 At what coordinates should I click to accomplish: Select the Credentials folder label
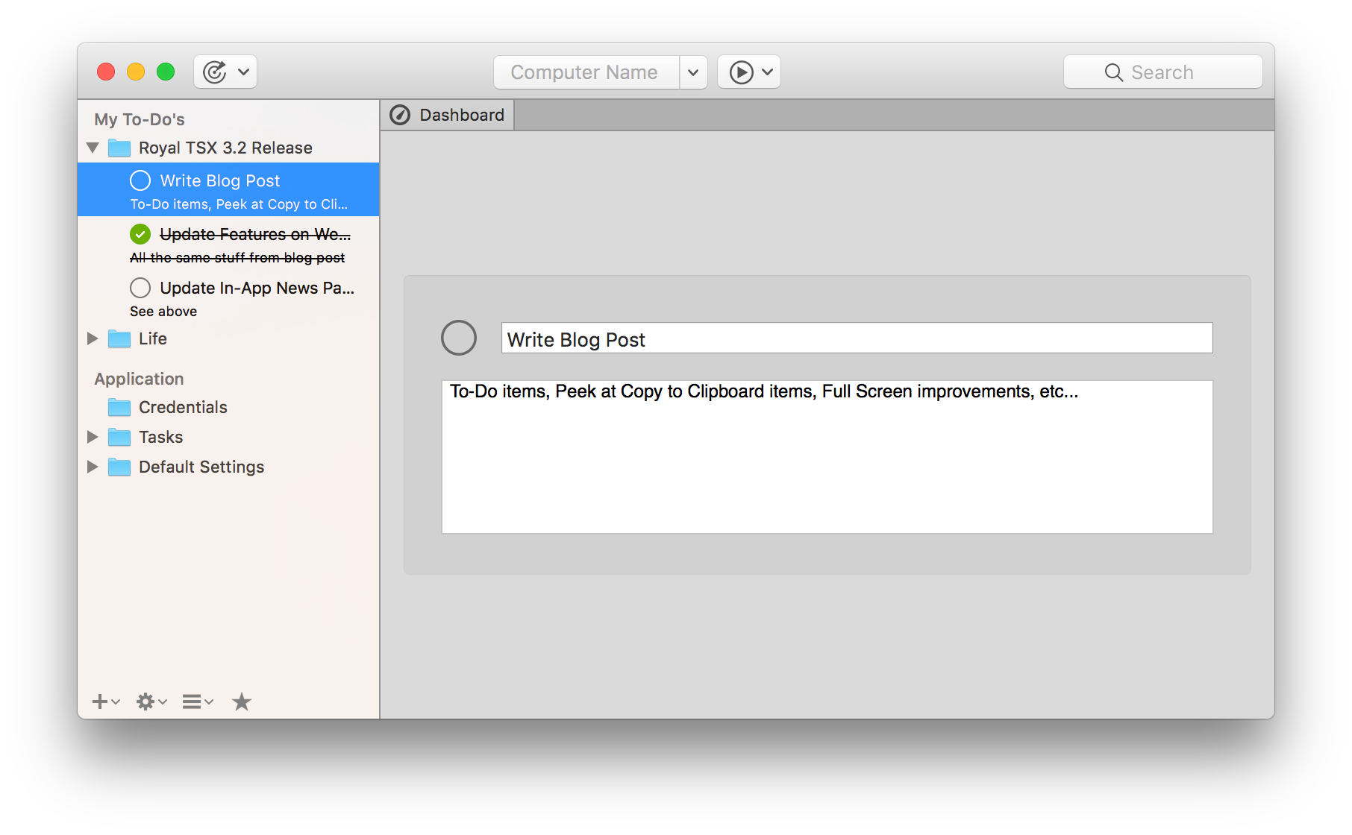coord(183,407)
